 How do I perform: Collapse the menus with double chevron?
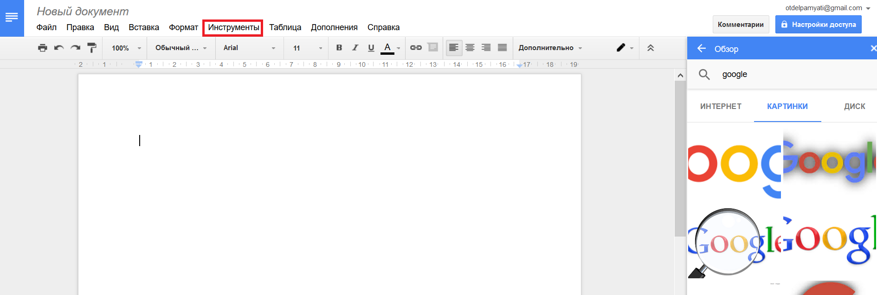coord(651,48)
